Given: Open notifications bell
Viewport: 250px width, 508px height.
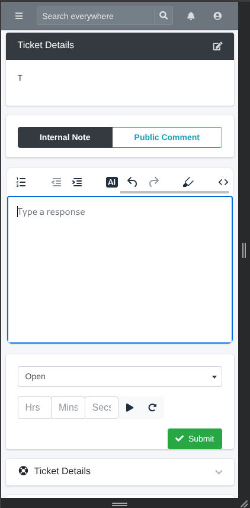Looking at the screenshot, I should coord(191,16).
